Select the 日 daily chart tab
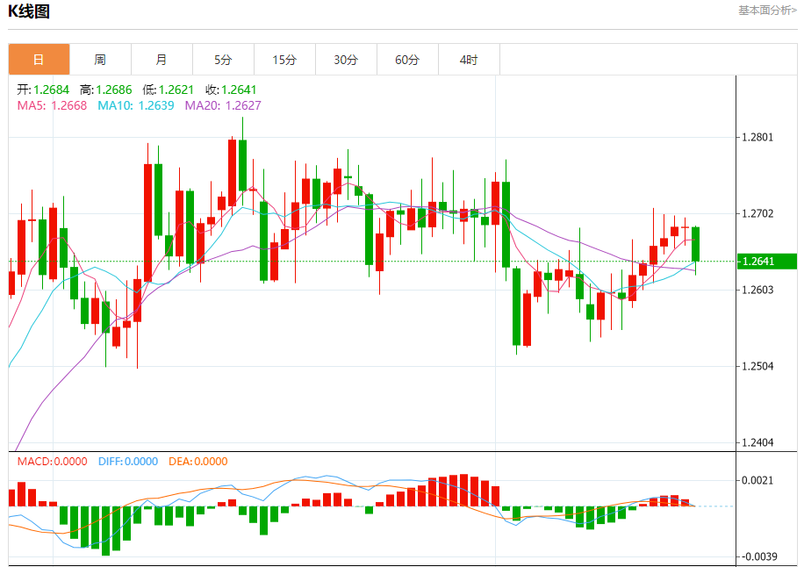 39,60
